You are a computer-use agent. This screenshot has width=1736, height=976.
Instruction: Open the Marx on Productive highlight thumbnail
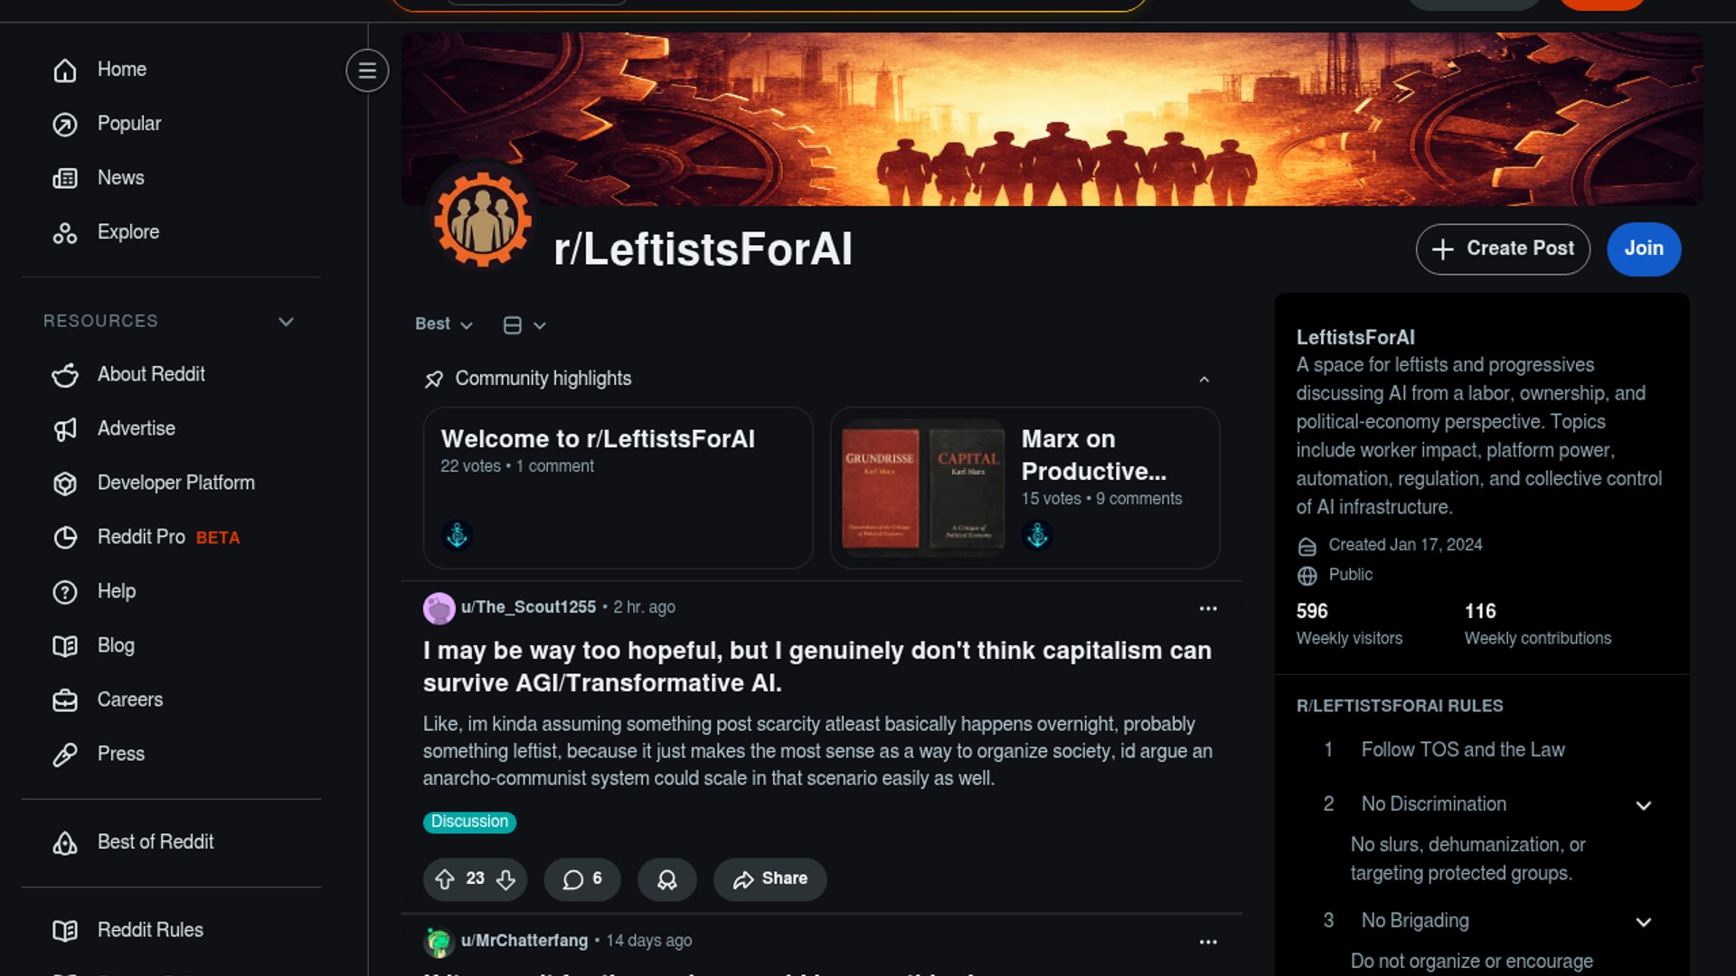click(x=922, y=488)
